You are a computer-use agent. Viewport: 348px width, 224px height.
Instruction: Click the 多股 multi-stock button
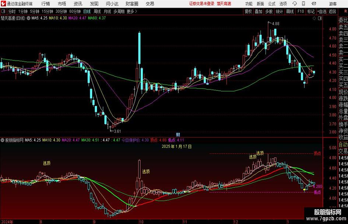[269, 11]
